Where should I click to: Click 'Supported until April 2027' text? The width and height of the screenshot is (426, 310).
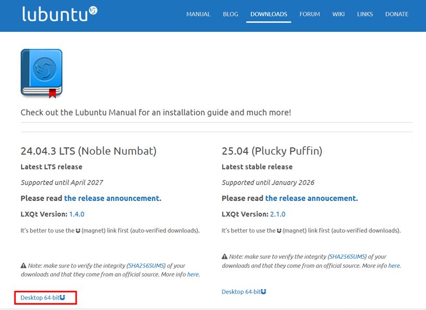pos(62,183)
